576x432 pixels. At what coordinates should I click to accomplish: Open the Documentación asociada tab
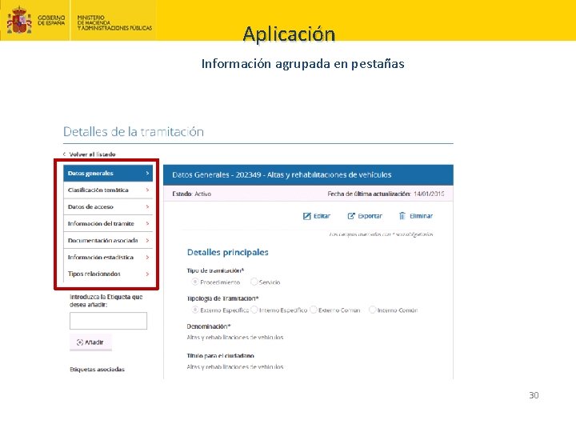108,240
